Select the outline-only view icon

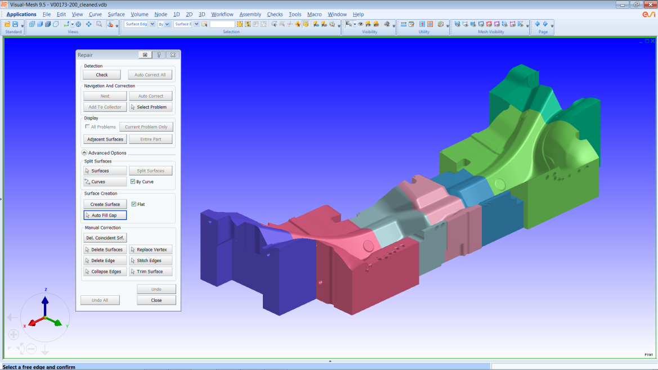pos(56,24)
